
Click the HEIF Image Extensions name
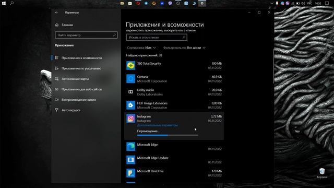152,103
